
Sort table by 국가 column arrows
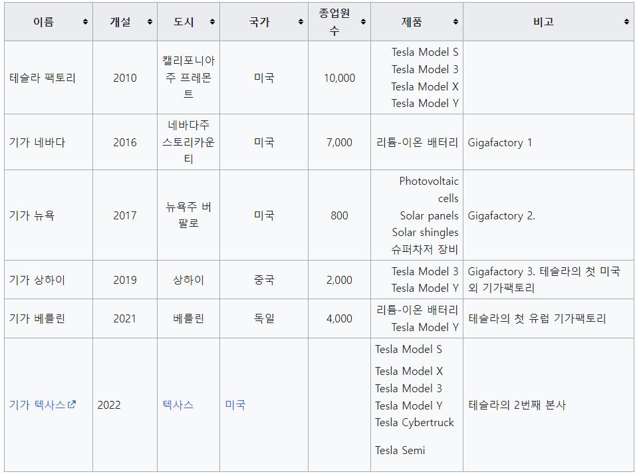(301, 22)
